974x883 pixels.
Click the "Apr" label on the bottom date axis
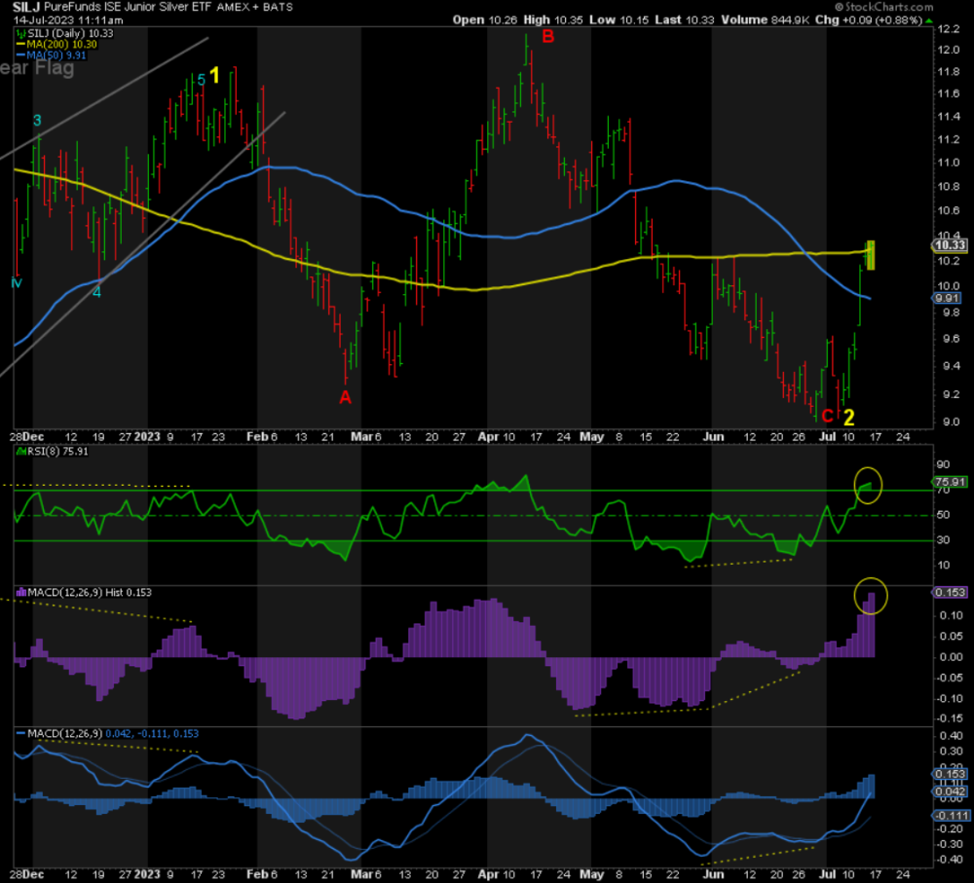489,873
